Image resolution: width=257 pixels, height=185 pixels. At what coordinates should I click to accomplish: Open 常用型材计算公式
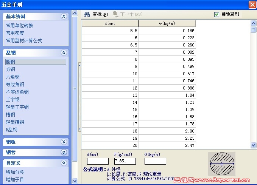coord(24,40)
